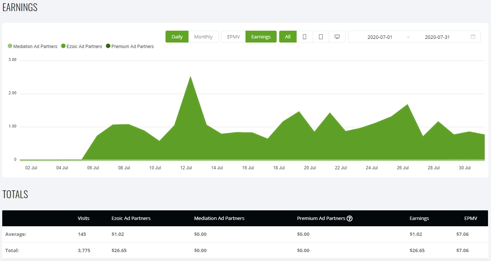Click the Mediation Ad Partners column header

(x=219, y=218)
